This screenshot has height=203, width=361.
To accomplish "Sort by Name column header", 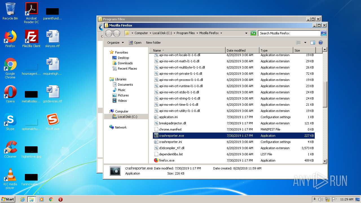I will pyautogui.click(x=187, y=50).
